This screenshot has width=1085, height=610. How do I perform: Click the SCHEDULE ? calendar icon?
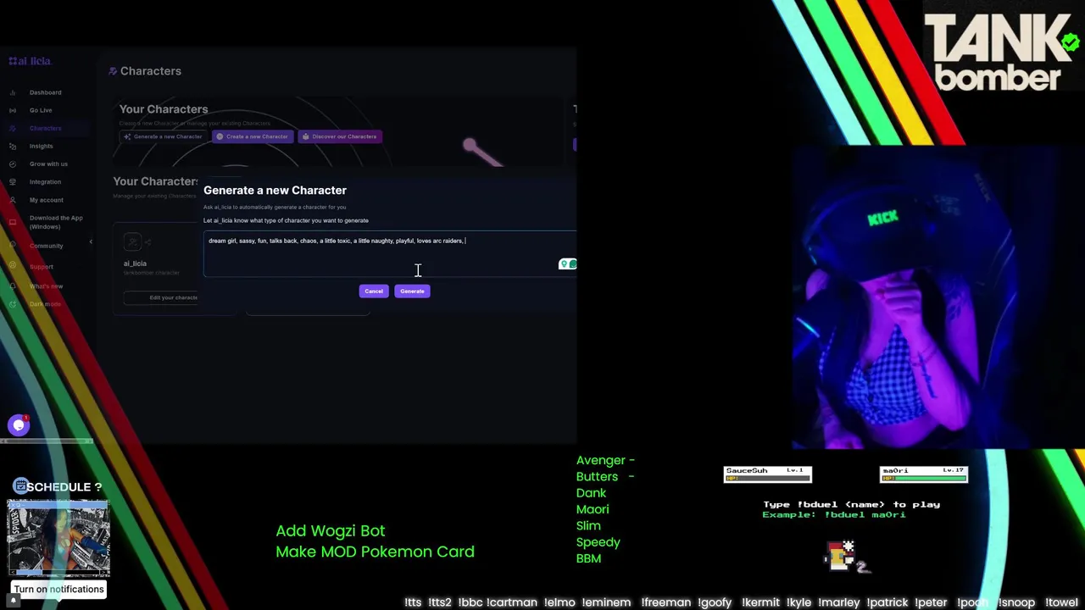pos(20,486)
